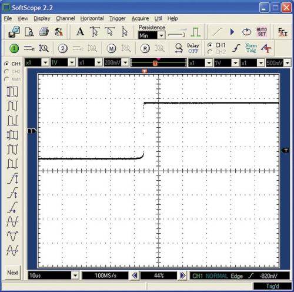Click the right arrow beside 44%

(183, 276)
